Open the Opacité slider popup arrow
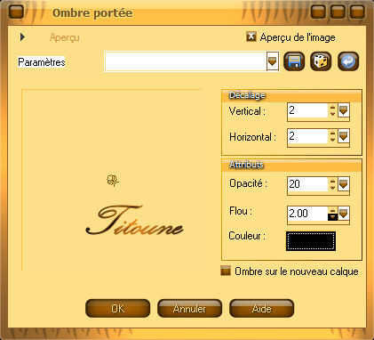 tap(344, 184)
